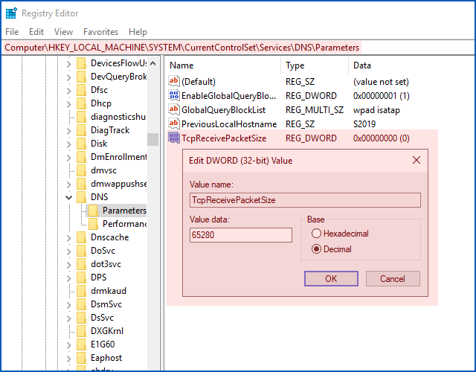Click the DPS folder icon
This screenshot has height=372, width=476.
click(81, 278)
